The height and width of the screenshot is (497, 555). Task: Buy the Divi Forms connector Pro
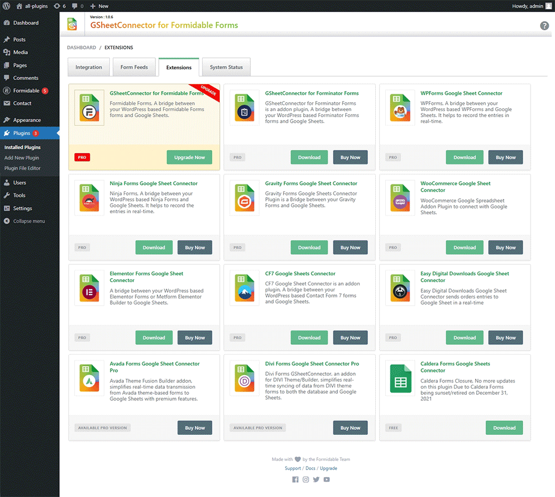click(x=350, y=428)
